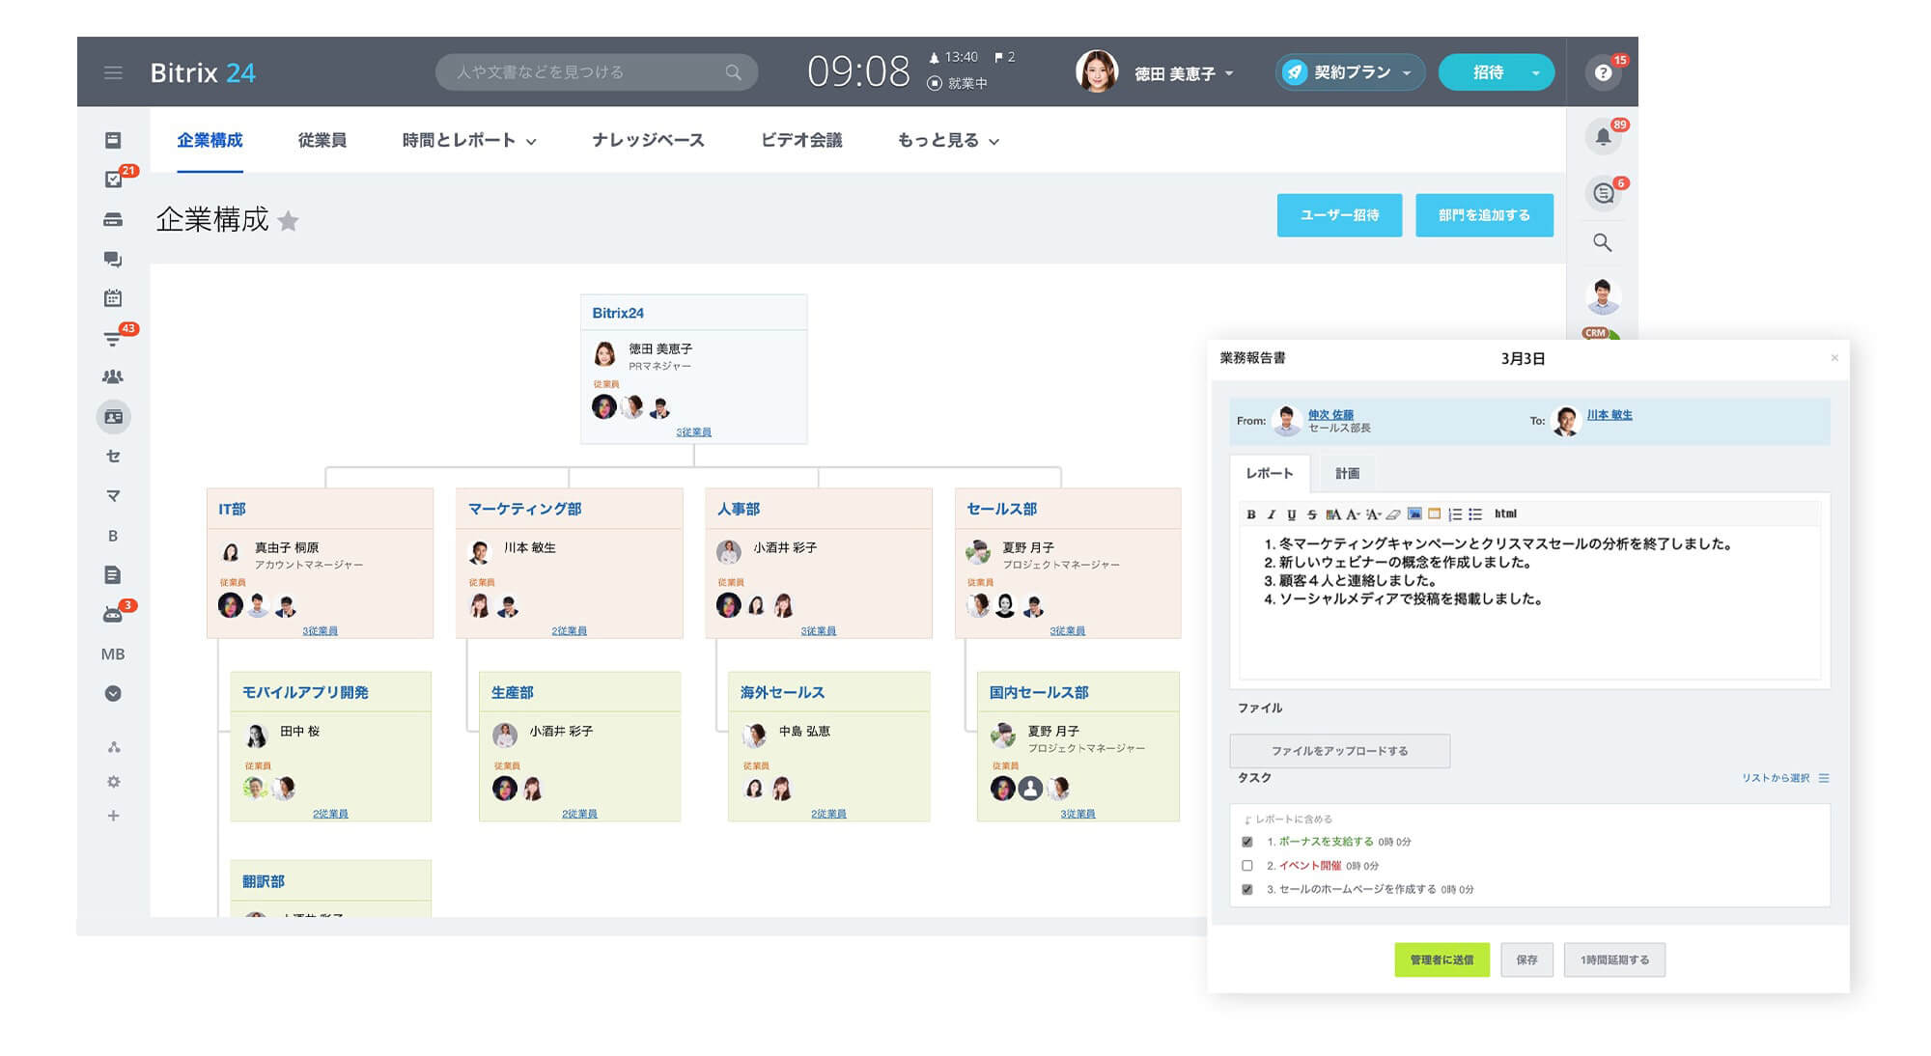Click the 保存 button
The image size is (1931, 1056).
(x=1526, y=959)
